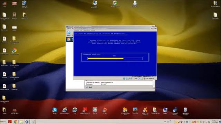The image size is (221, 124).
Task: Open the Oracle VM VirtualBox desktop shortcut
Action: (x=25, y=4)
